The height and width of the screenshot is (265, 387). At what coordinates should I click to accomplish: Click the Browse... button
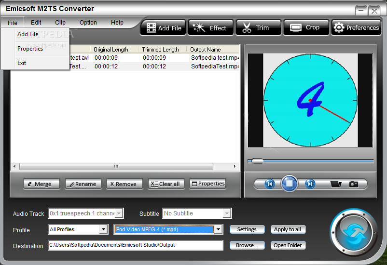coord(247,245)
